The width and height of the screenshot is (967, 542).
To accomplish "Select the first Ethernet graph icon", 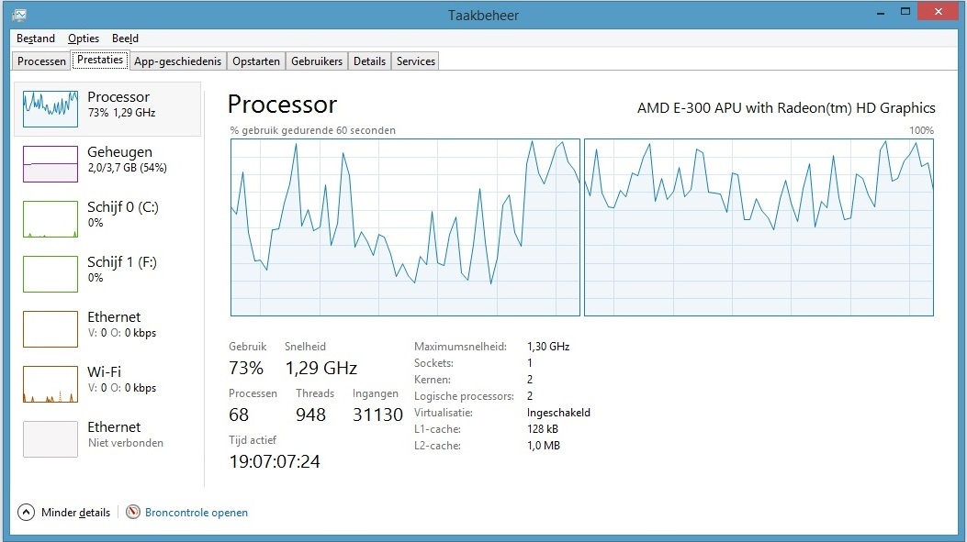I will click(51, 329).
